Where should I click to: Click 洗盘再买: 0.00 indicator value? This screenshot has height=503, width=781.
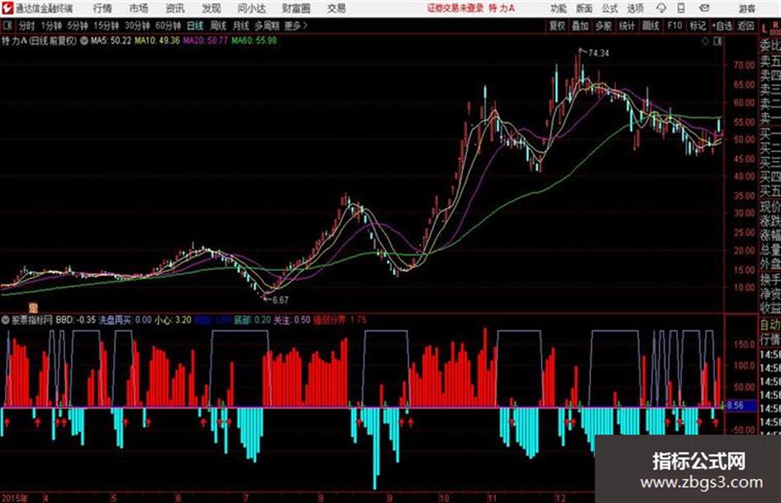coord(125,320)
